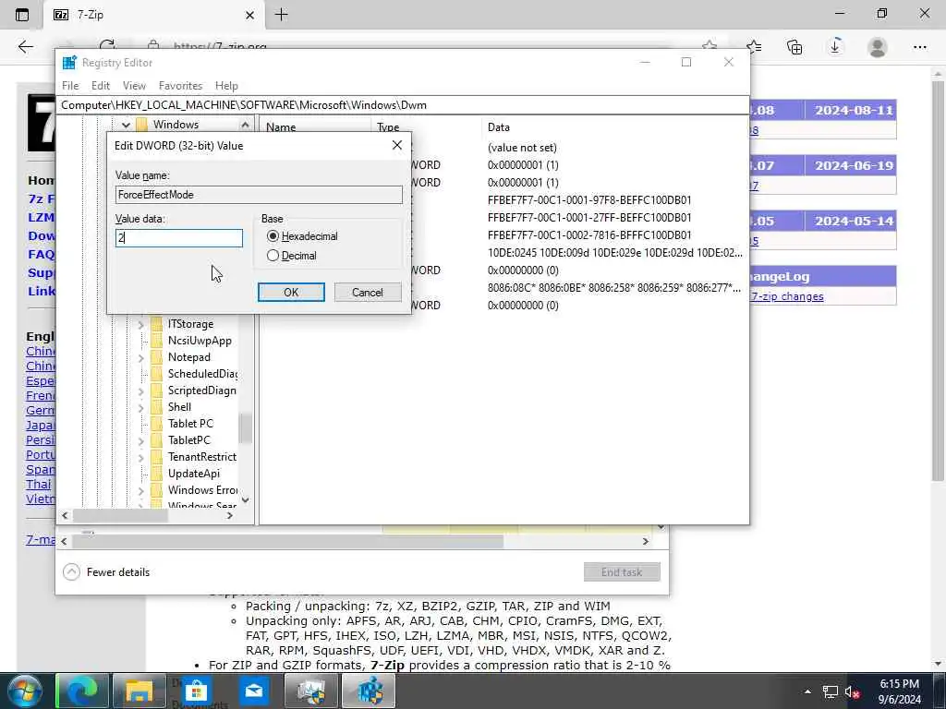
Task: Open File Explorer from taskbar
Action: [x=139, y=691]
